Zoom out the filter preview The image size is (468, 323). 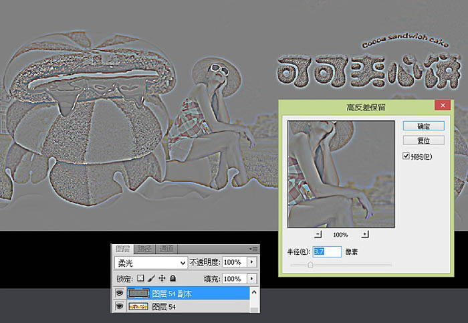coord(318,234)
